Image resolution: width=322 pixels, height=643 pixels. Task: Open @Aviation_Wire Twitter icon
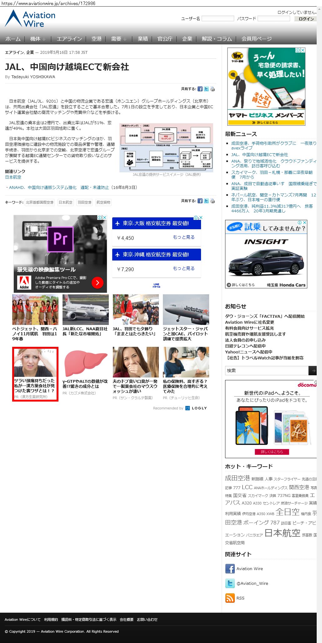230,583
